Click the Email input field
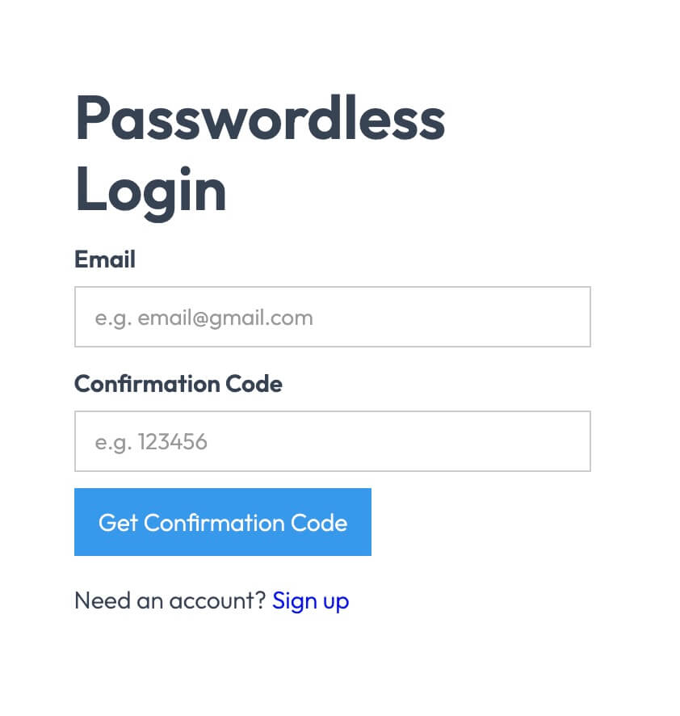The image size is (680, 716). tap(332, 317)
